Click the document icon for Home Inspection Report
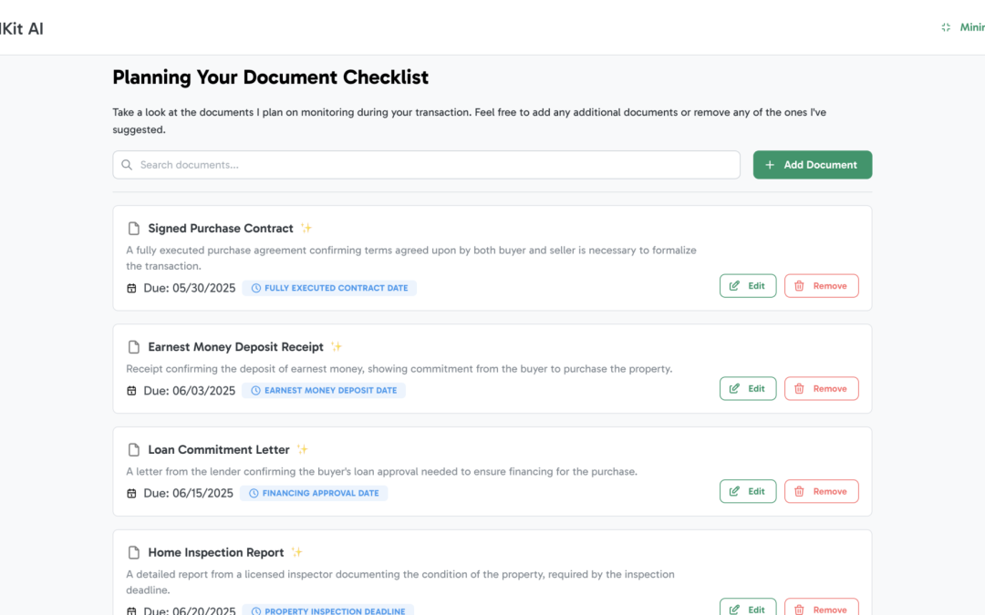The image size is (985, 615). 133,553
